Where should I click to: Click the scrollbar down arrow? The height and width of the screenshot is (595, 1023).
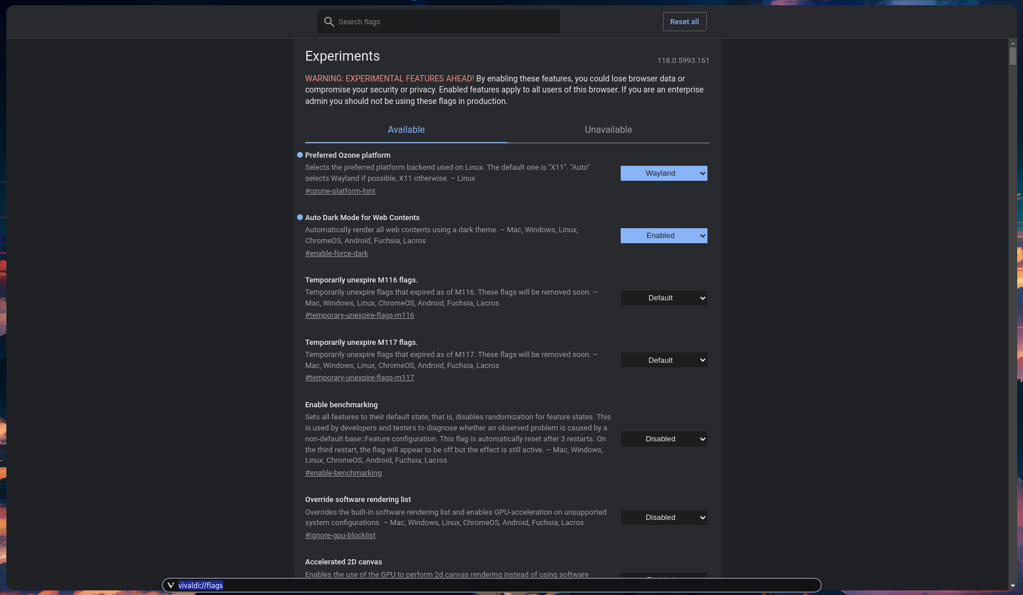click(x=1013, y=586)
